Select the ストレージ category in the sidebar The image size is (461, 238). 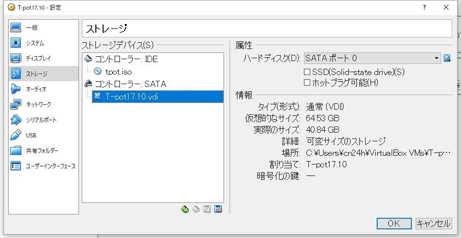point(43,74)
